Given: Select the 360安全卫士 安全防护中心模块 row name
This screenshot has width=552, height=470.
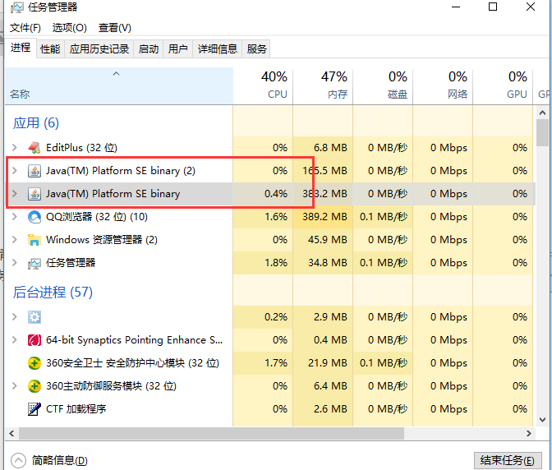Looking at the screenshot, I should [x=133, y=363].
